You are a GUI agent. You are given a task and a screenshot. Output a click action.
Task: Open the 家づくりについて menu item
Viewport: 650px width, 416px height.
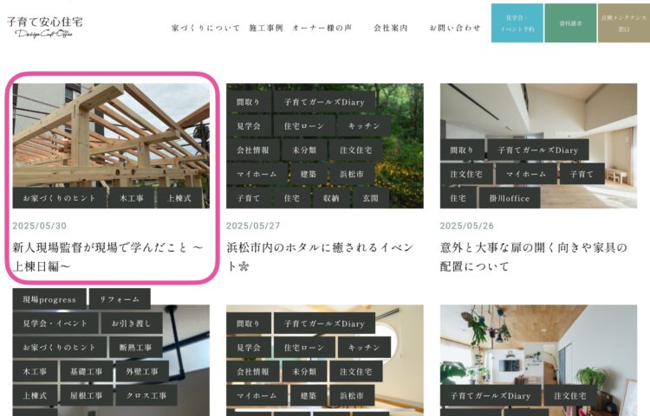(206, 28)
